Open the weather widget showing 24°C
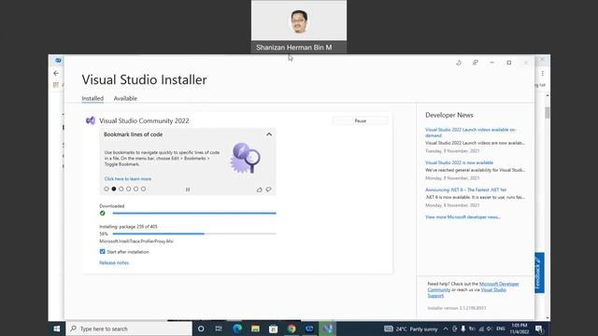 click(411, 329)
